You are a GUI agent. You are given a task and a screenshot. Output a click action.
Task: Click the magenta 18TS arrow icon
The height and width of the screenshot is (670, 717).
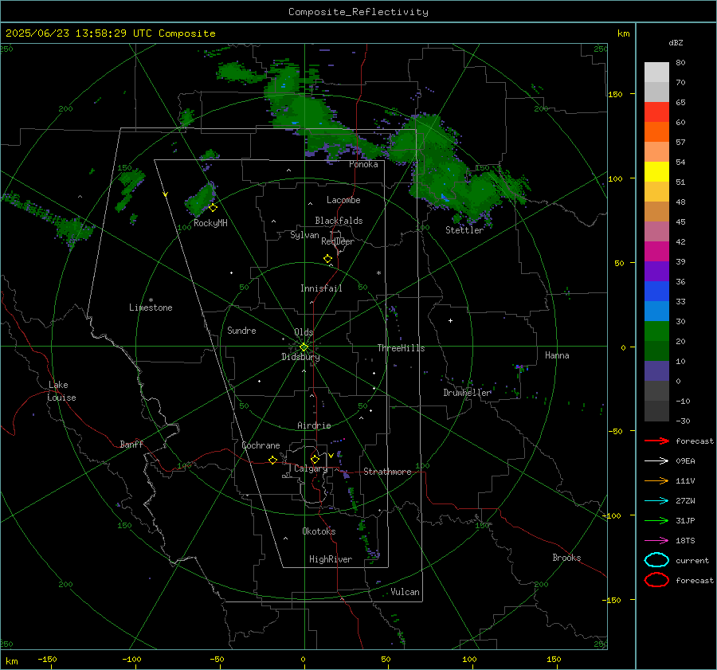pyautogui.click(x=656, y=541)
